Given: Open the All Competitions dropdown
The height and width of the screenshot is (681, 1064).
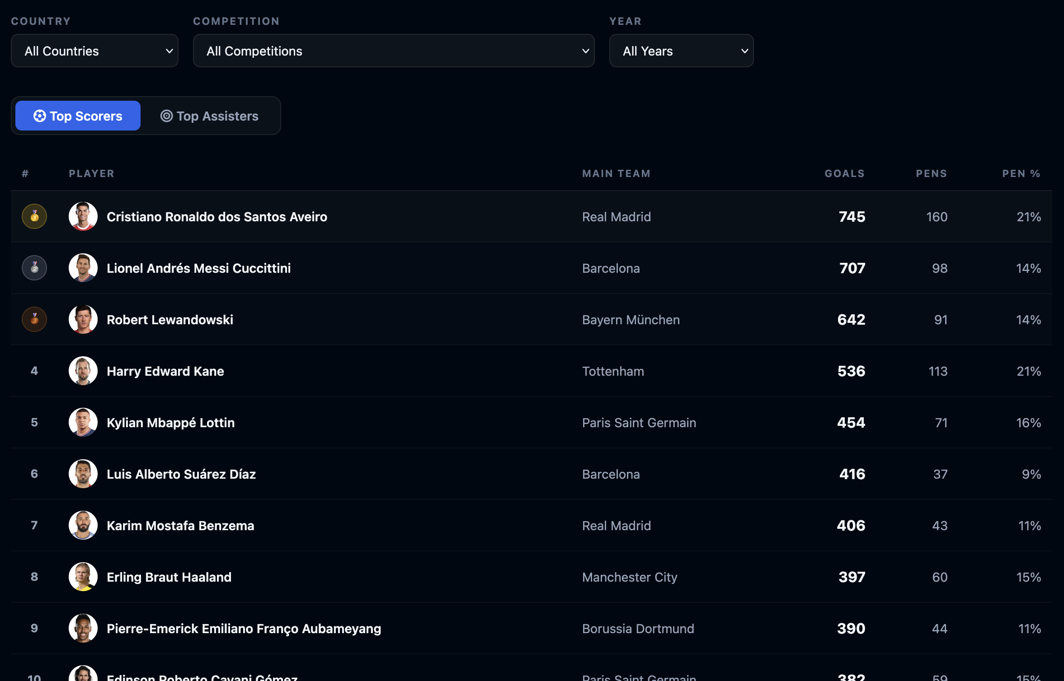Looking at the screenshot, I should [x=394, y=51].
